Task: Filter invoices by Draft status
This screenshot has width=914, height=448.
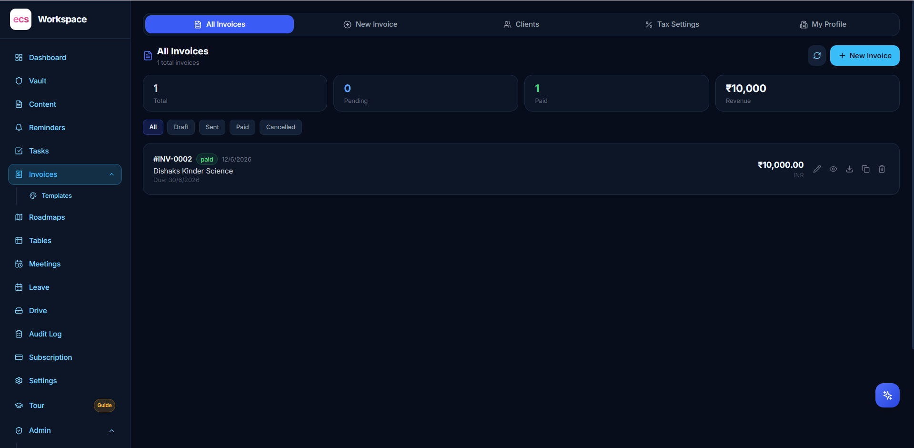Action: pos(181,127)
